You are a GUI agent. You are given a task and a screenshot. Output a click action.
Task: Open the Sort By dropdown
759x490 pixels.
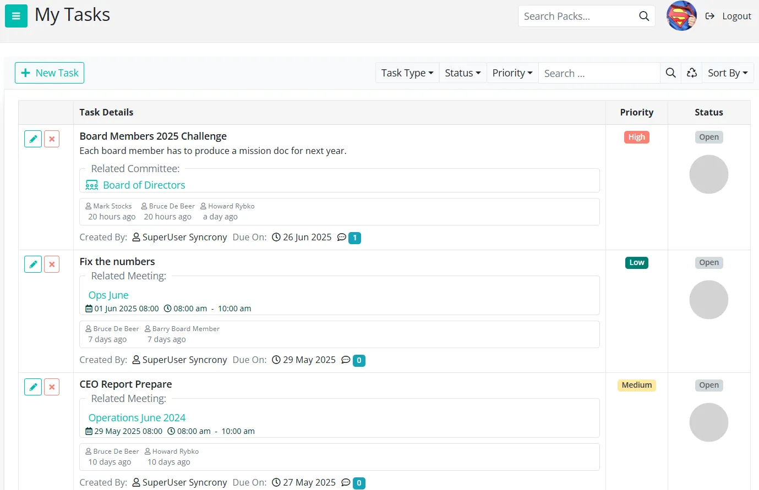point(727,73)
